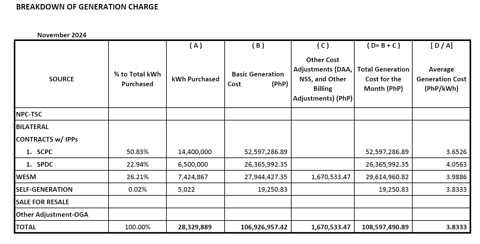Click the Total Generation Cost header
Viewport: 480px width, 244px height.
coord(383,79)
